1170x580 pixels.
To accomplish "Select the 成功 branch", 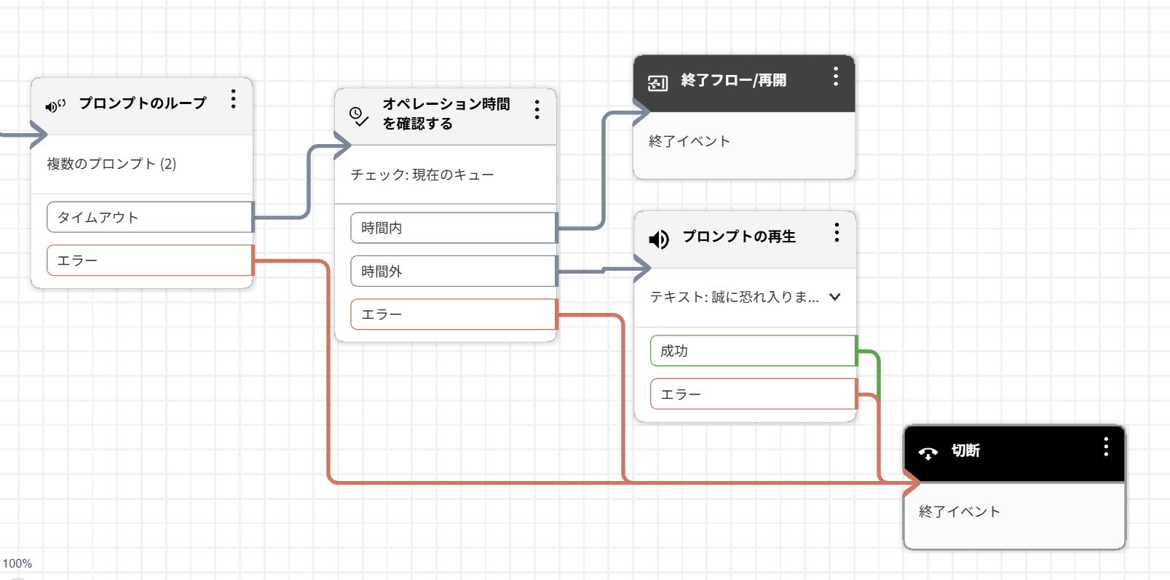I will pos(753,351).
